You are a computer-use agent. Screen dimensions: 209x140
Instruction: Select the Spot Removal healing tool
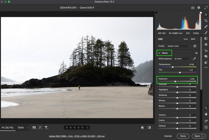(206, 27)
